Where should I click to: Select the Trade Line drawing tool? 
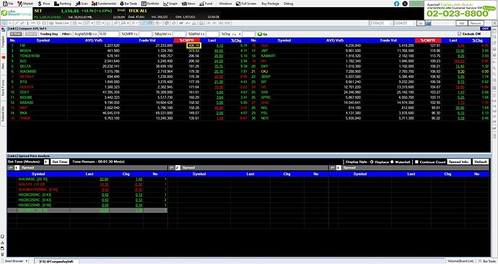(x=60, y=23)
